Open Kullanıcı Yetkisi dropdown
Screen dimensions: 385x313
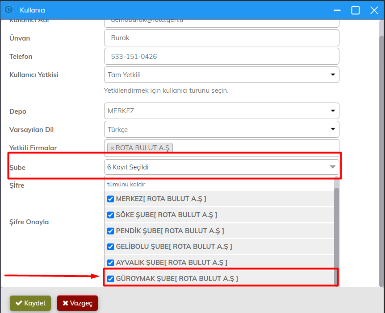point(221,75)
